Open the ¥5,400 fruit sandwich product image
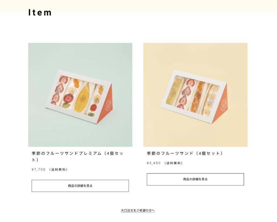The height and width of the screenshot is (222, 277). click(x=195, y=95)
